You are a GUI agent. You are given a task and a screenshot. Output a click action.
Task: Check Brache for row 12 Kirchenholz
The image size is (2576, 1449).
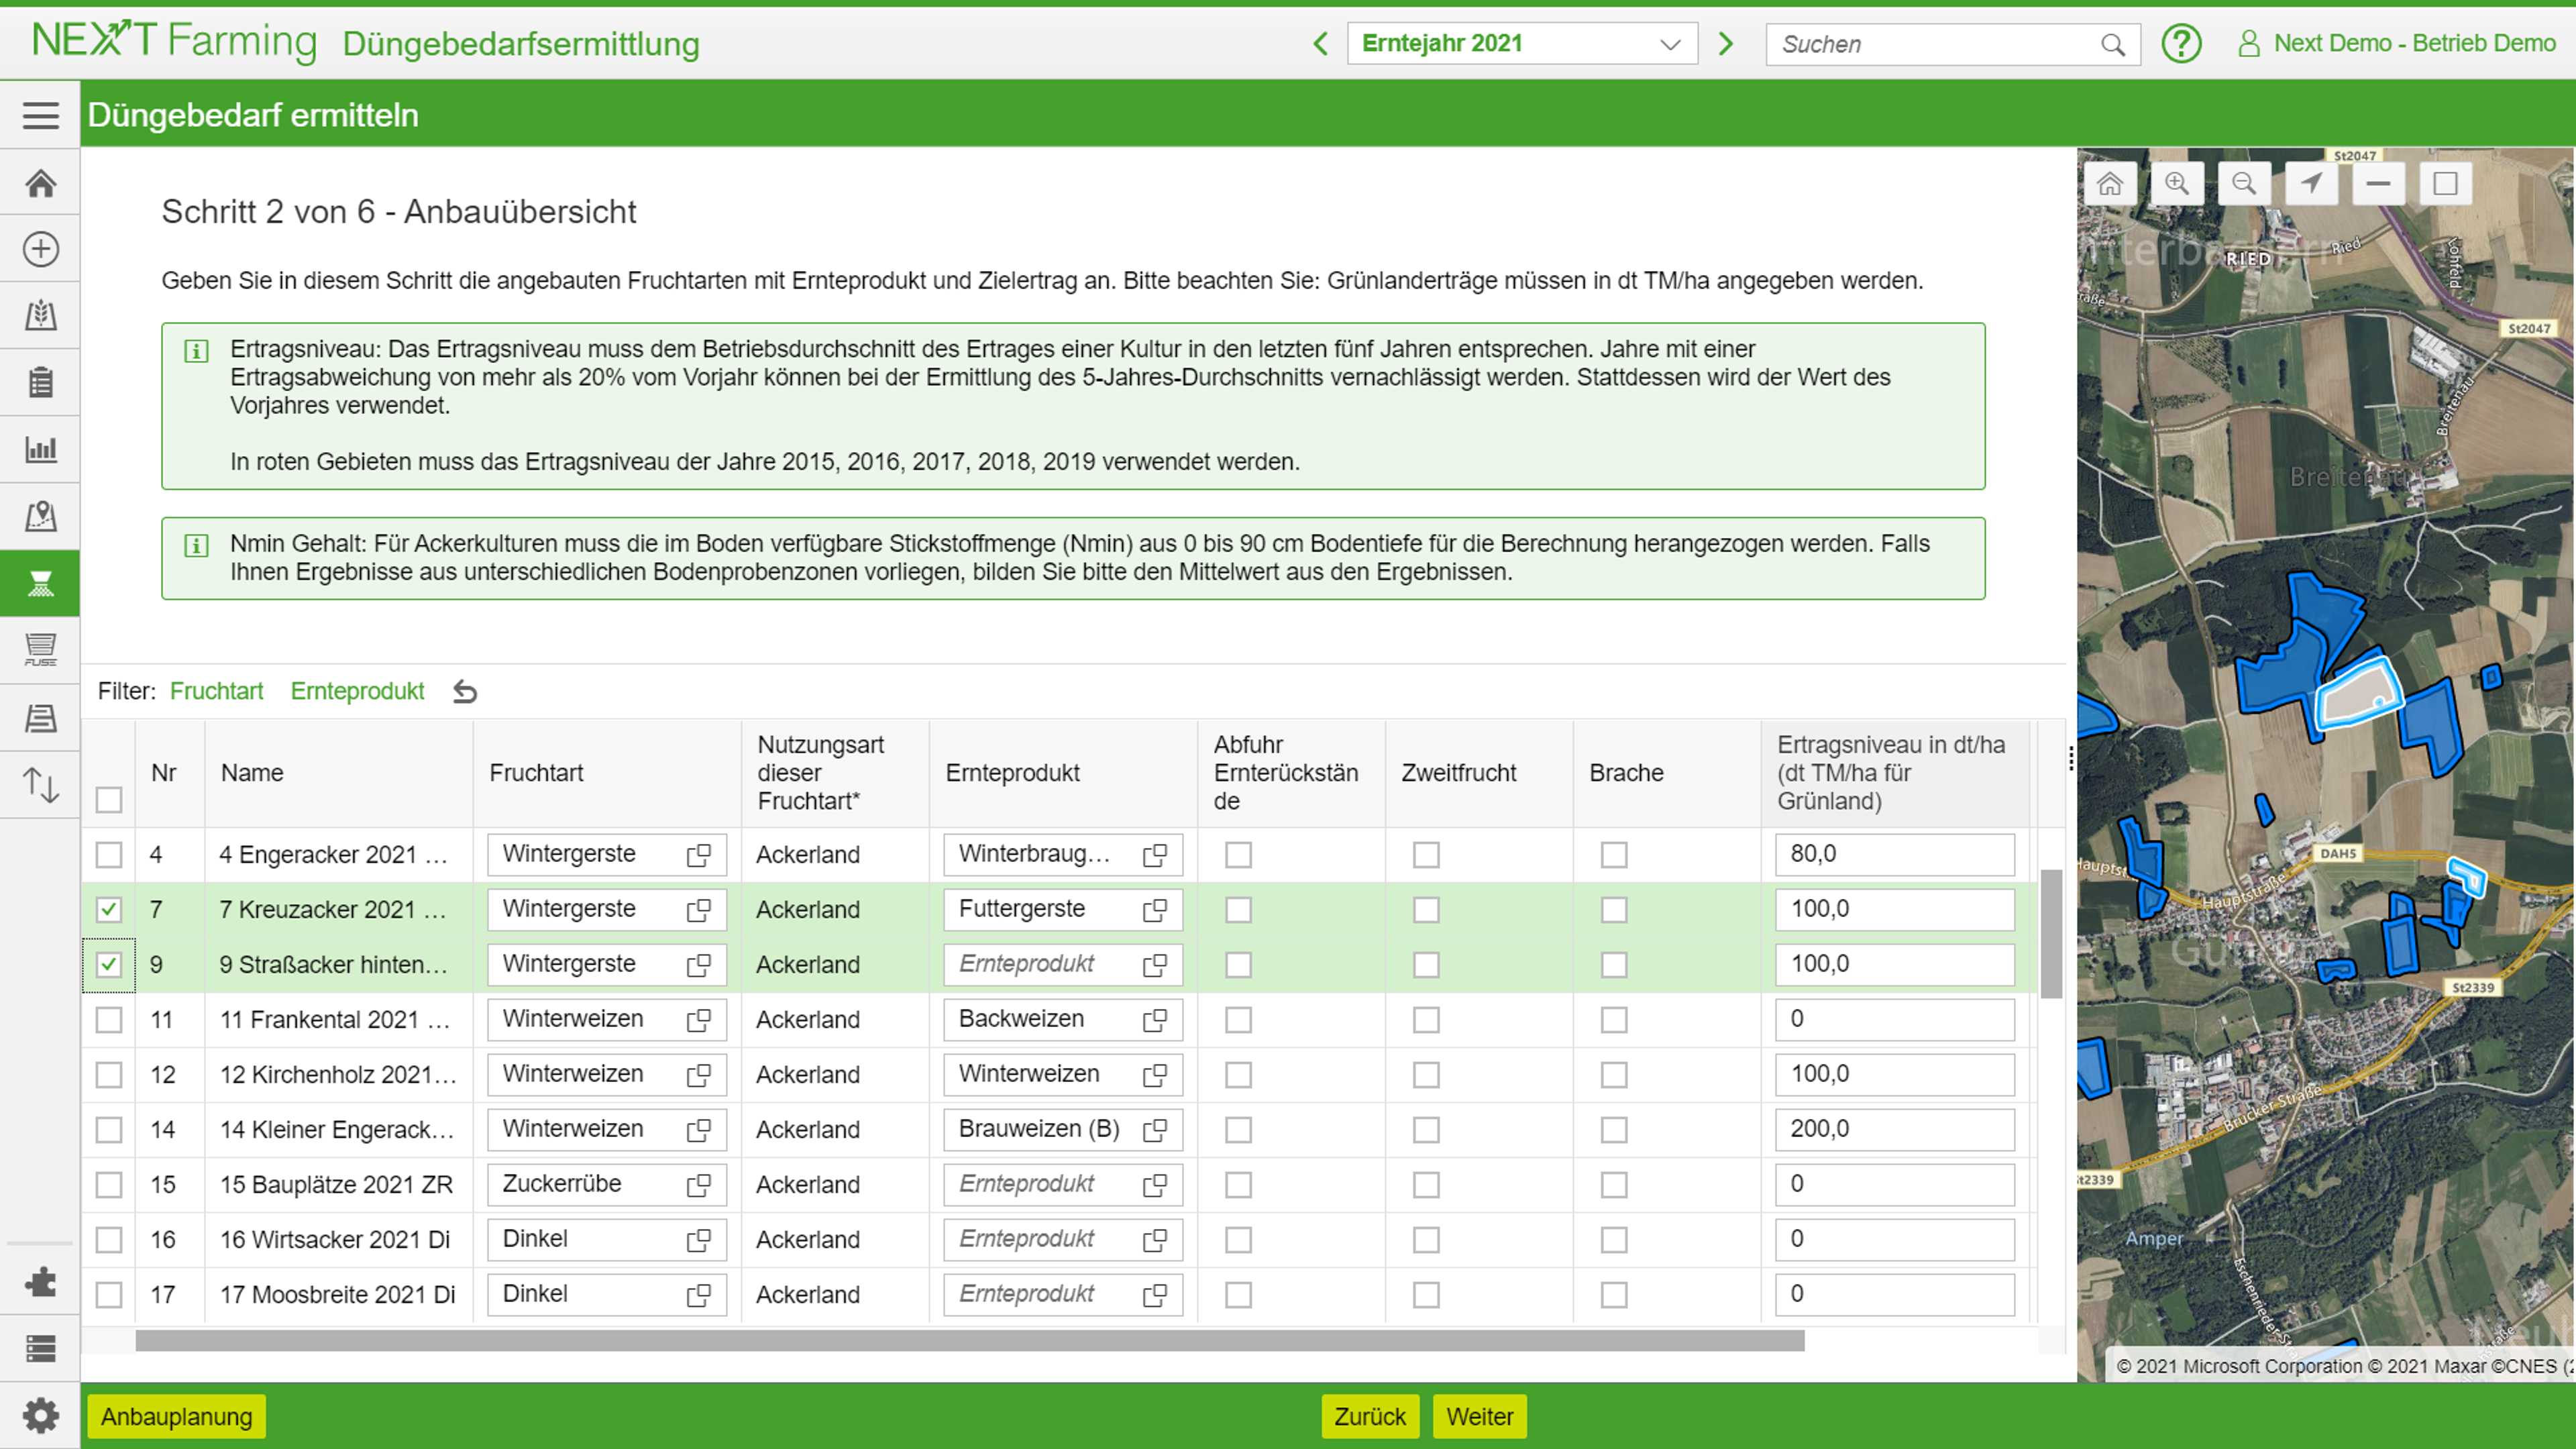[x=1614, y=1075]
